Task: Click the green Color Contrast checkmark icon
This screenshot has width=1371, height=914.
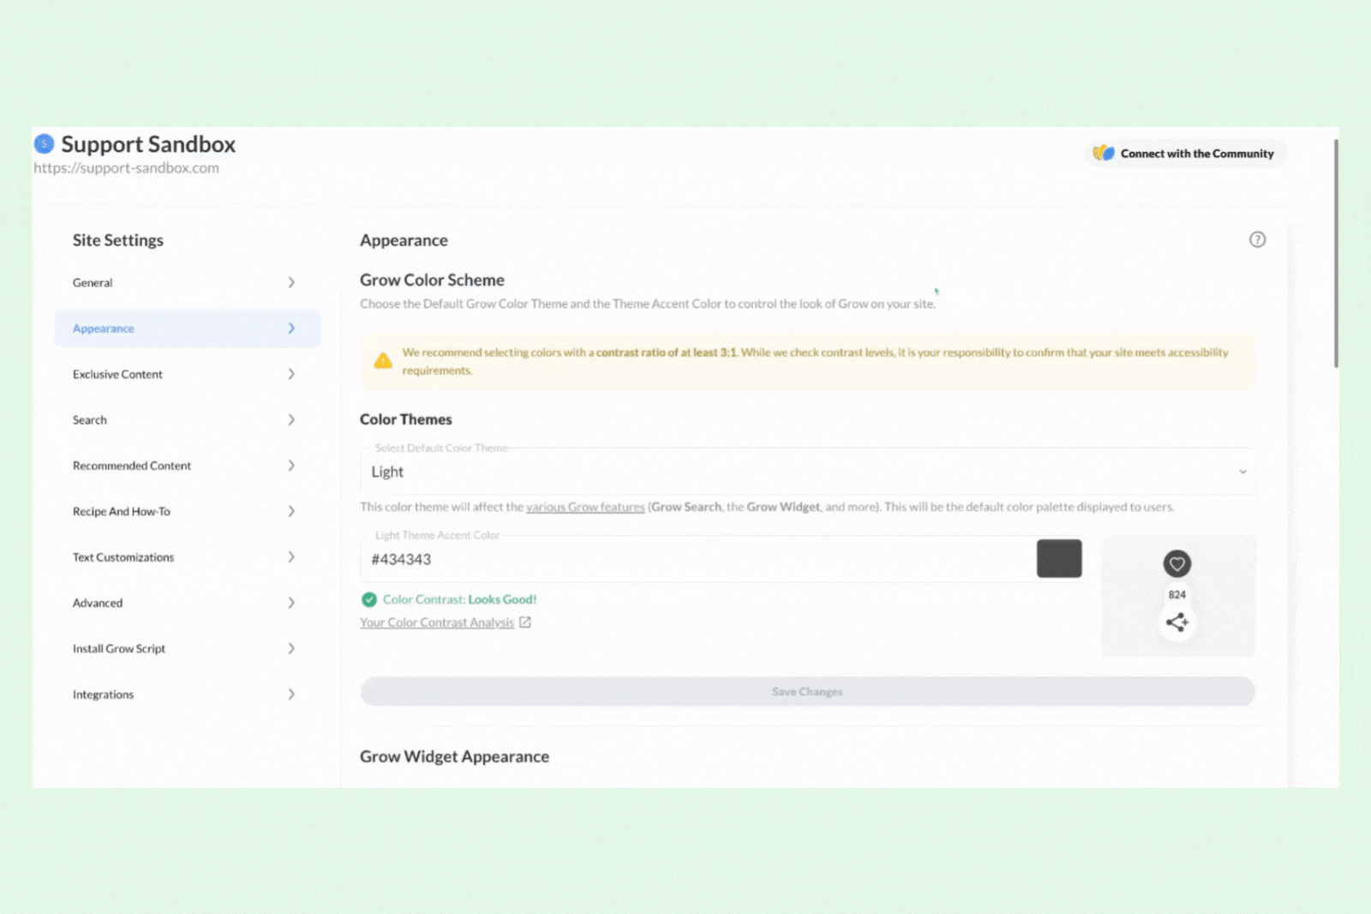Action: [369, 599]
